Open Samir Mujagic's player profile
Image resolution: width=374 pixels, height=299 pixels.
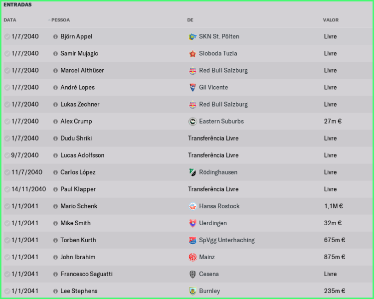pos(79,53)
